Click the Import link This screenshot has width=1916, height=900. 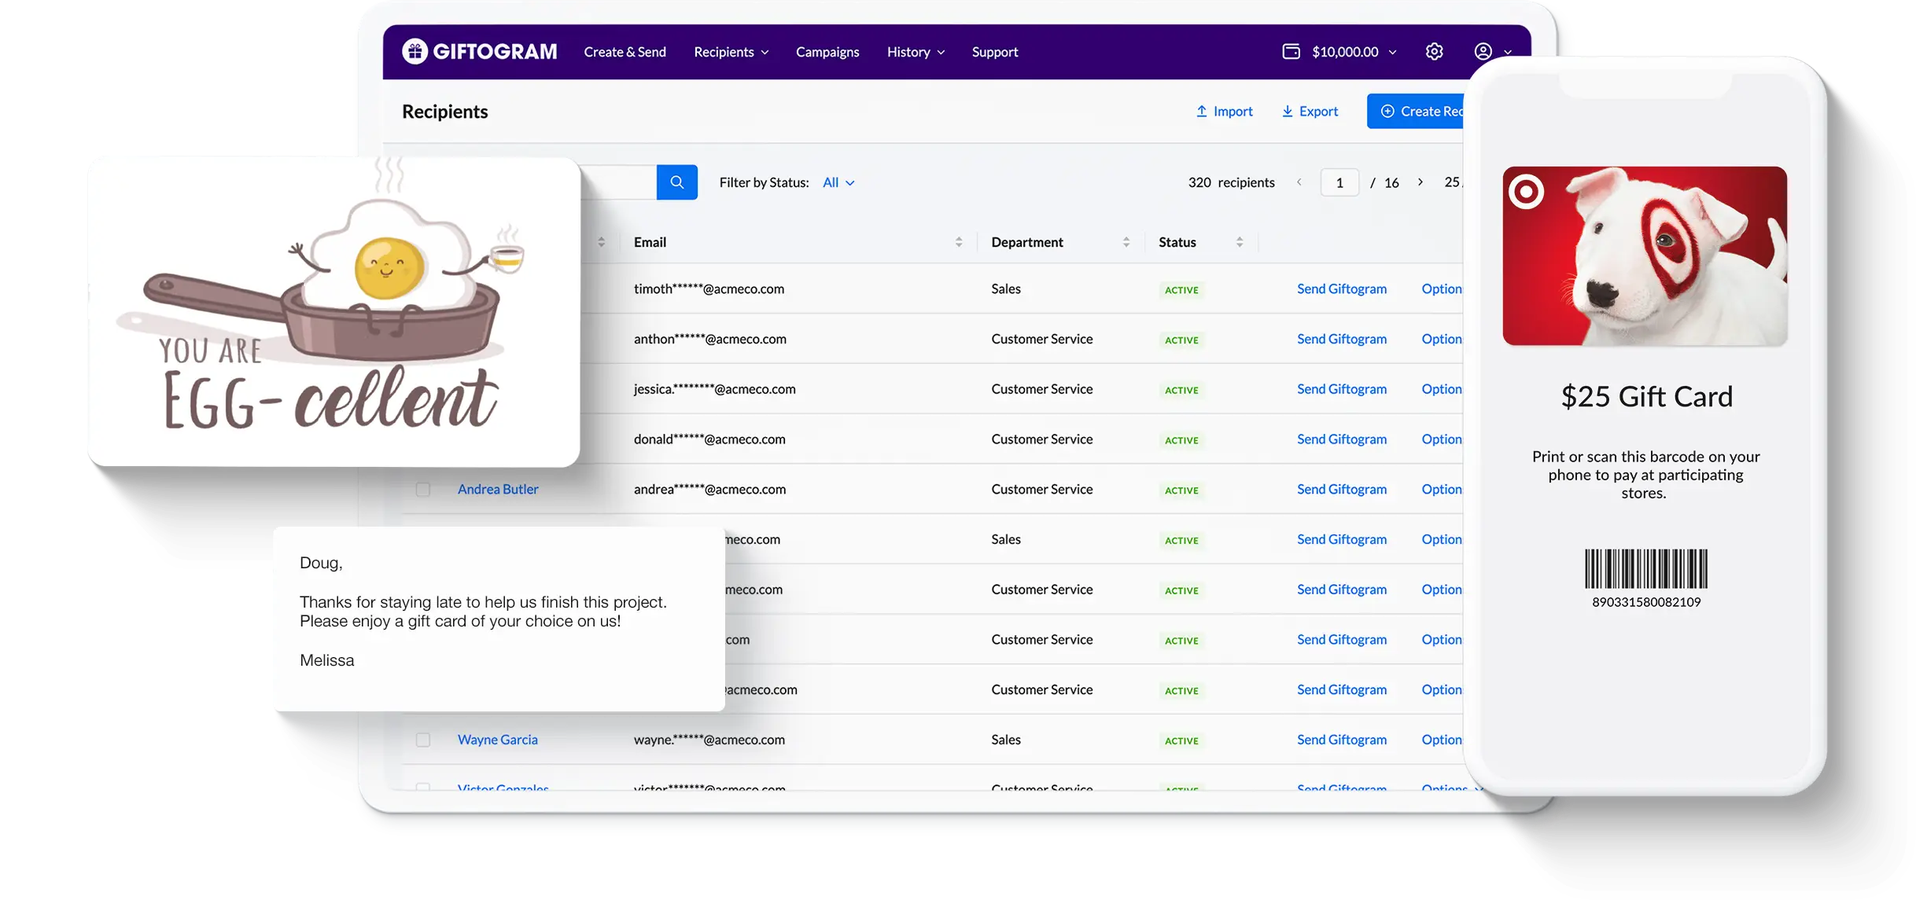coord(1225,112)
